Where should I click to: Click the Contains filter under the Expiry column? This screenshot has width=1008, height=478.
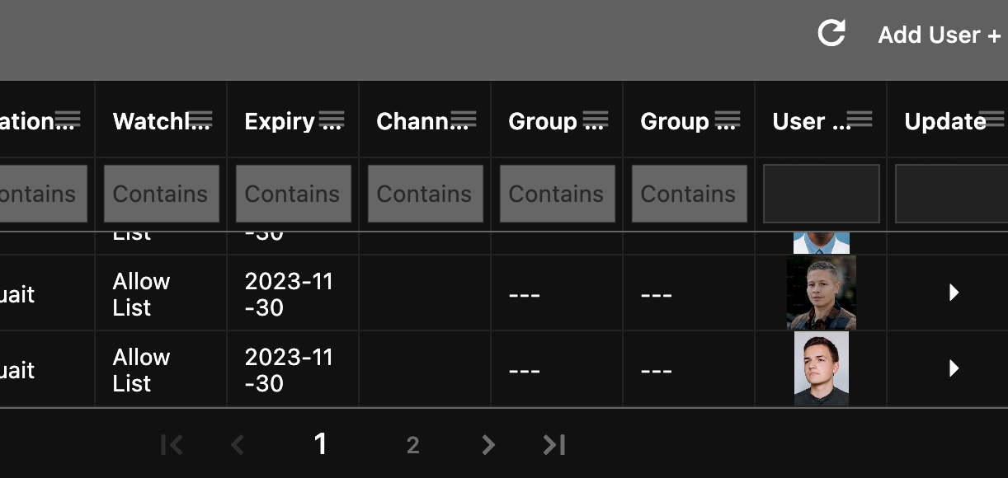coord(293,194)
